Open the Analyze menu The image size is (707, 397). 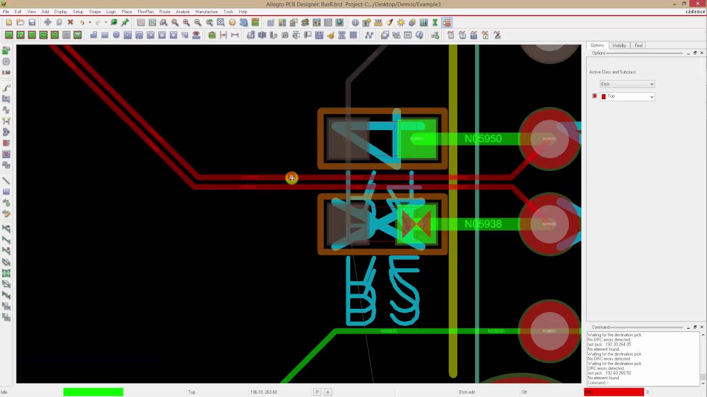pyautogui.click(x=183, y=12)
